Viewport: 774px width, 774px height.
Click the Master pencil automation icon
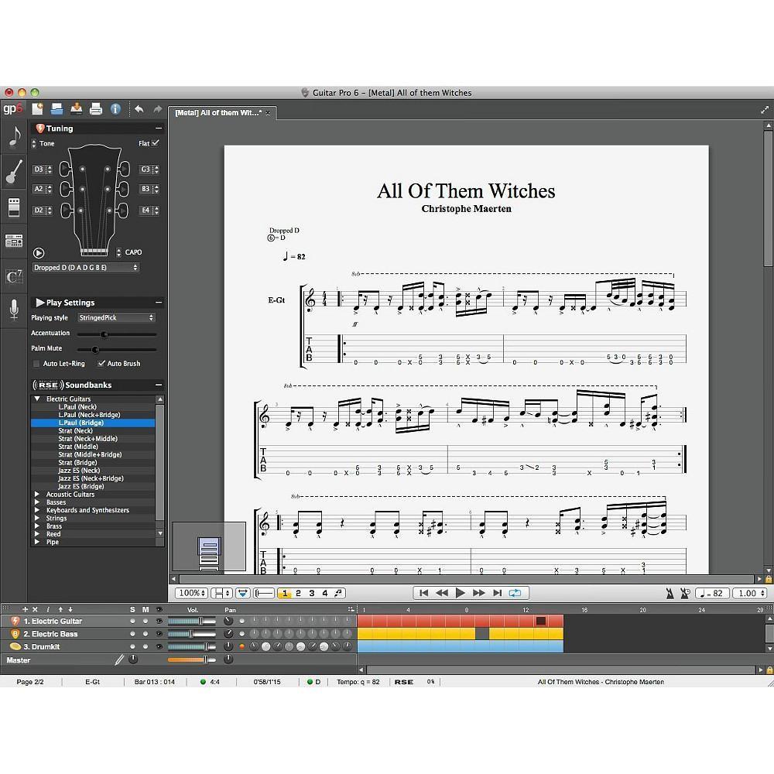pos(119,659)
